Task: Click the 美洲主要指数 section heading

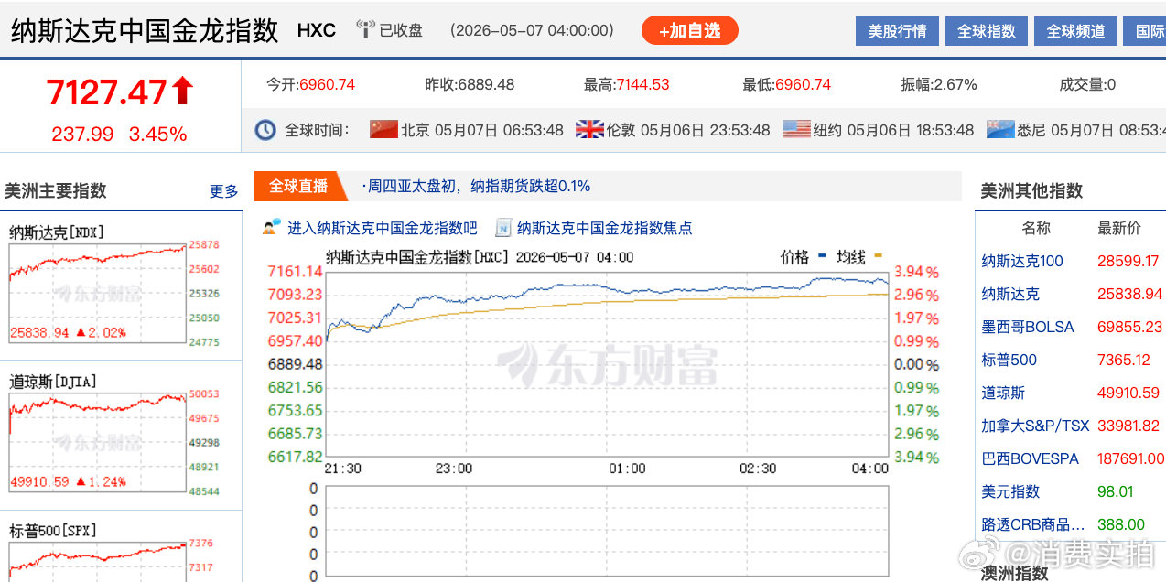Action: pyautogui.click(x=56, y=190)
